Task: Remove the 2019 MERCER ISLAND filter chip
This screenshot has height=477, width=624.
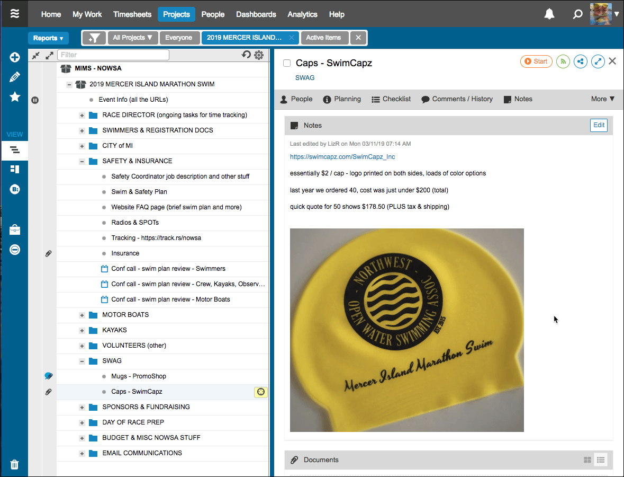Action: [x=291, y=38]
